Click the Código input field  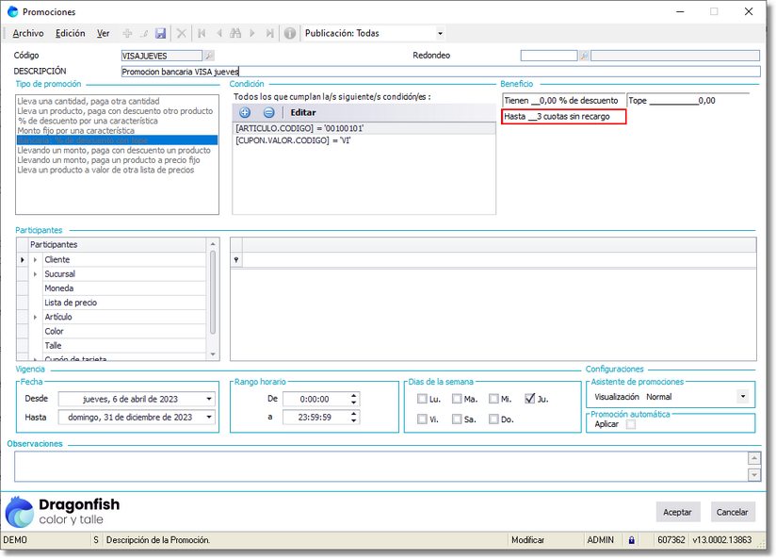tap(162, 56)
